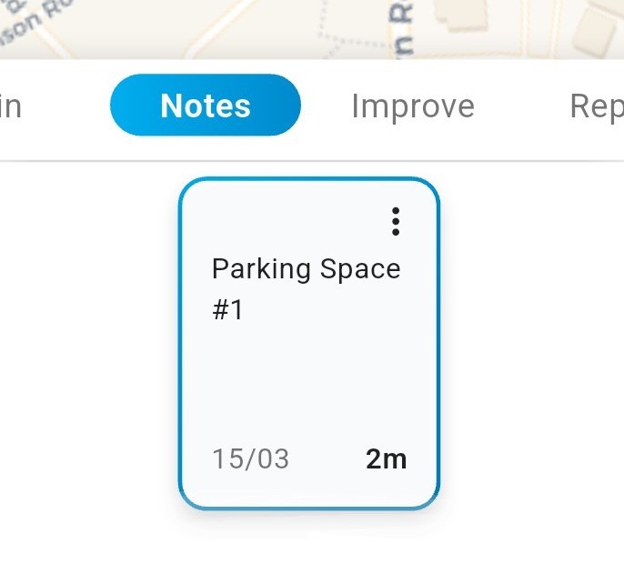Click the blank middle of the note card
Viewport: 624px width, 584px height.
309,382
